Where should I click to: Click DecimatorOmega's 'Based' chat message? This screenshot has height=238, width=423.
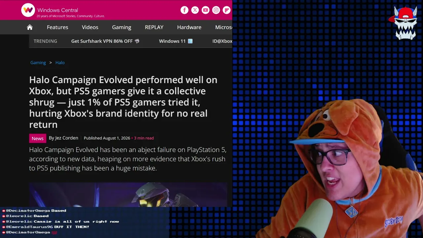58,211
